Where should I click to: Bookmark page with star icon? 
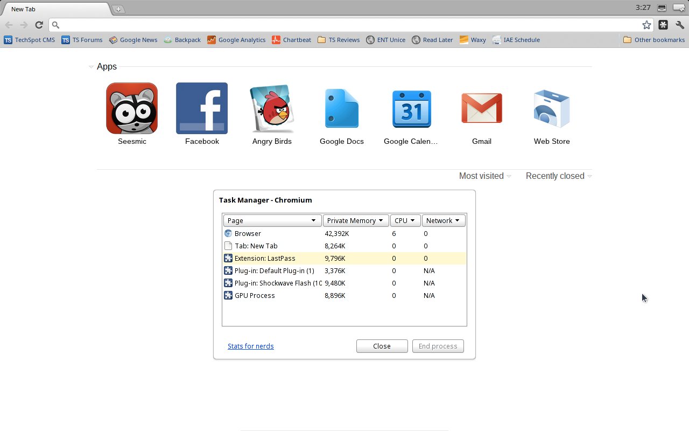[646, 25]
